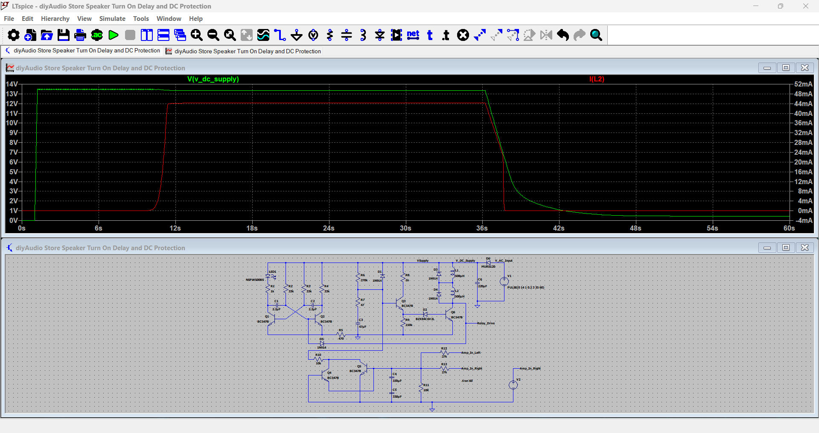Place an inductor from toolbar
Viewport: 819px width, 433px height.
click(x=363, y=35)
